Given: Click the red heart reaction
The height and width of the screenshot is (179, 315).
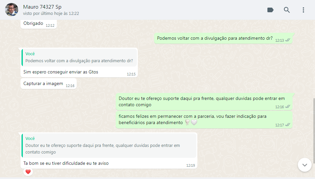Looking at the screenshot, I should [28, 172].
